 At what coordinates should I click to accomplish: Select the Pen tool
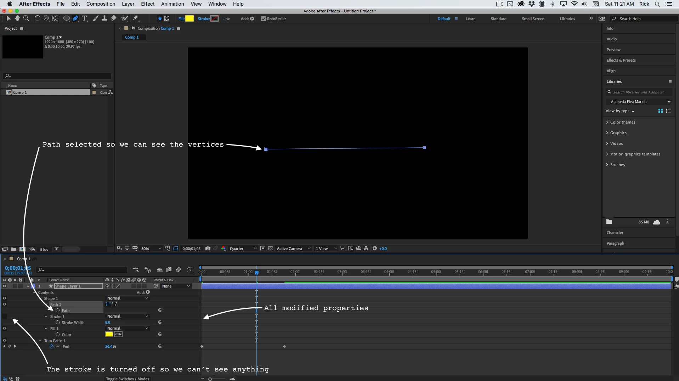point(75,18)
